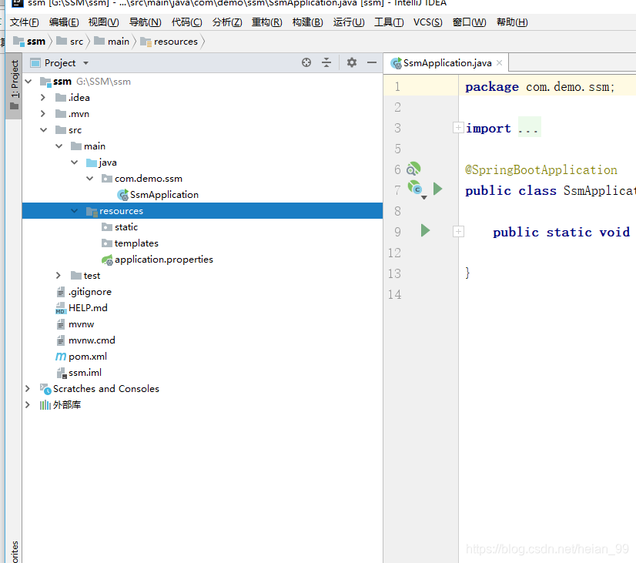Click the package declaration on line 1
636x563 pixels.
540,87
